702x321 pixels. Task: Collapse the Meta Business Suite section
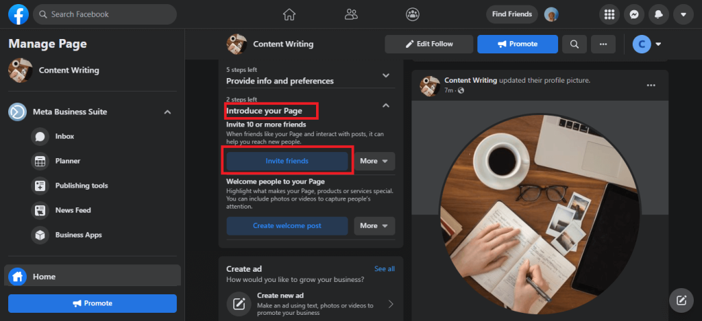click(x=167, y=112)
